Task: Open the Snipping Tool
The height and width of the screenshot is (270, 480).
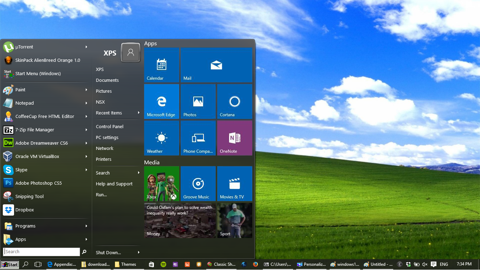Action: pyautogui.click(x=30, y=196)
